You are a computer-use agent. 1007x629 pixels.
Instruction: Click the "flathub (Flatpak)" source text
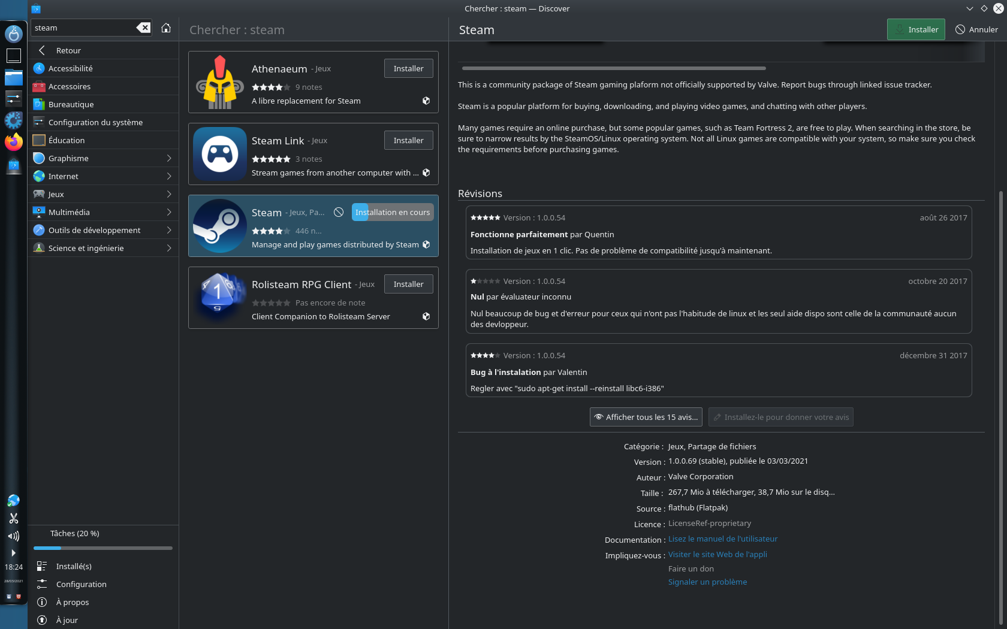tap(698, 507)
